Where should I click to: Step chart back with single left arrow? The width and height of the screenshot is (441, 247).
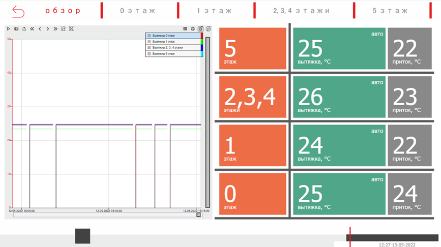coord(40,29)
